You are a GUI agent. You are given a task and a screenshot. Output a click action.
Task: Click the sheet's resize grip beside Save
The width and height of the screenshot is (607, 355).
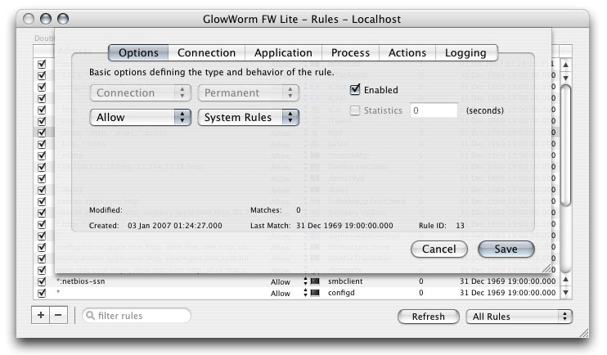point(546,268)
